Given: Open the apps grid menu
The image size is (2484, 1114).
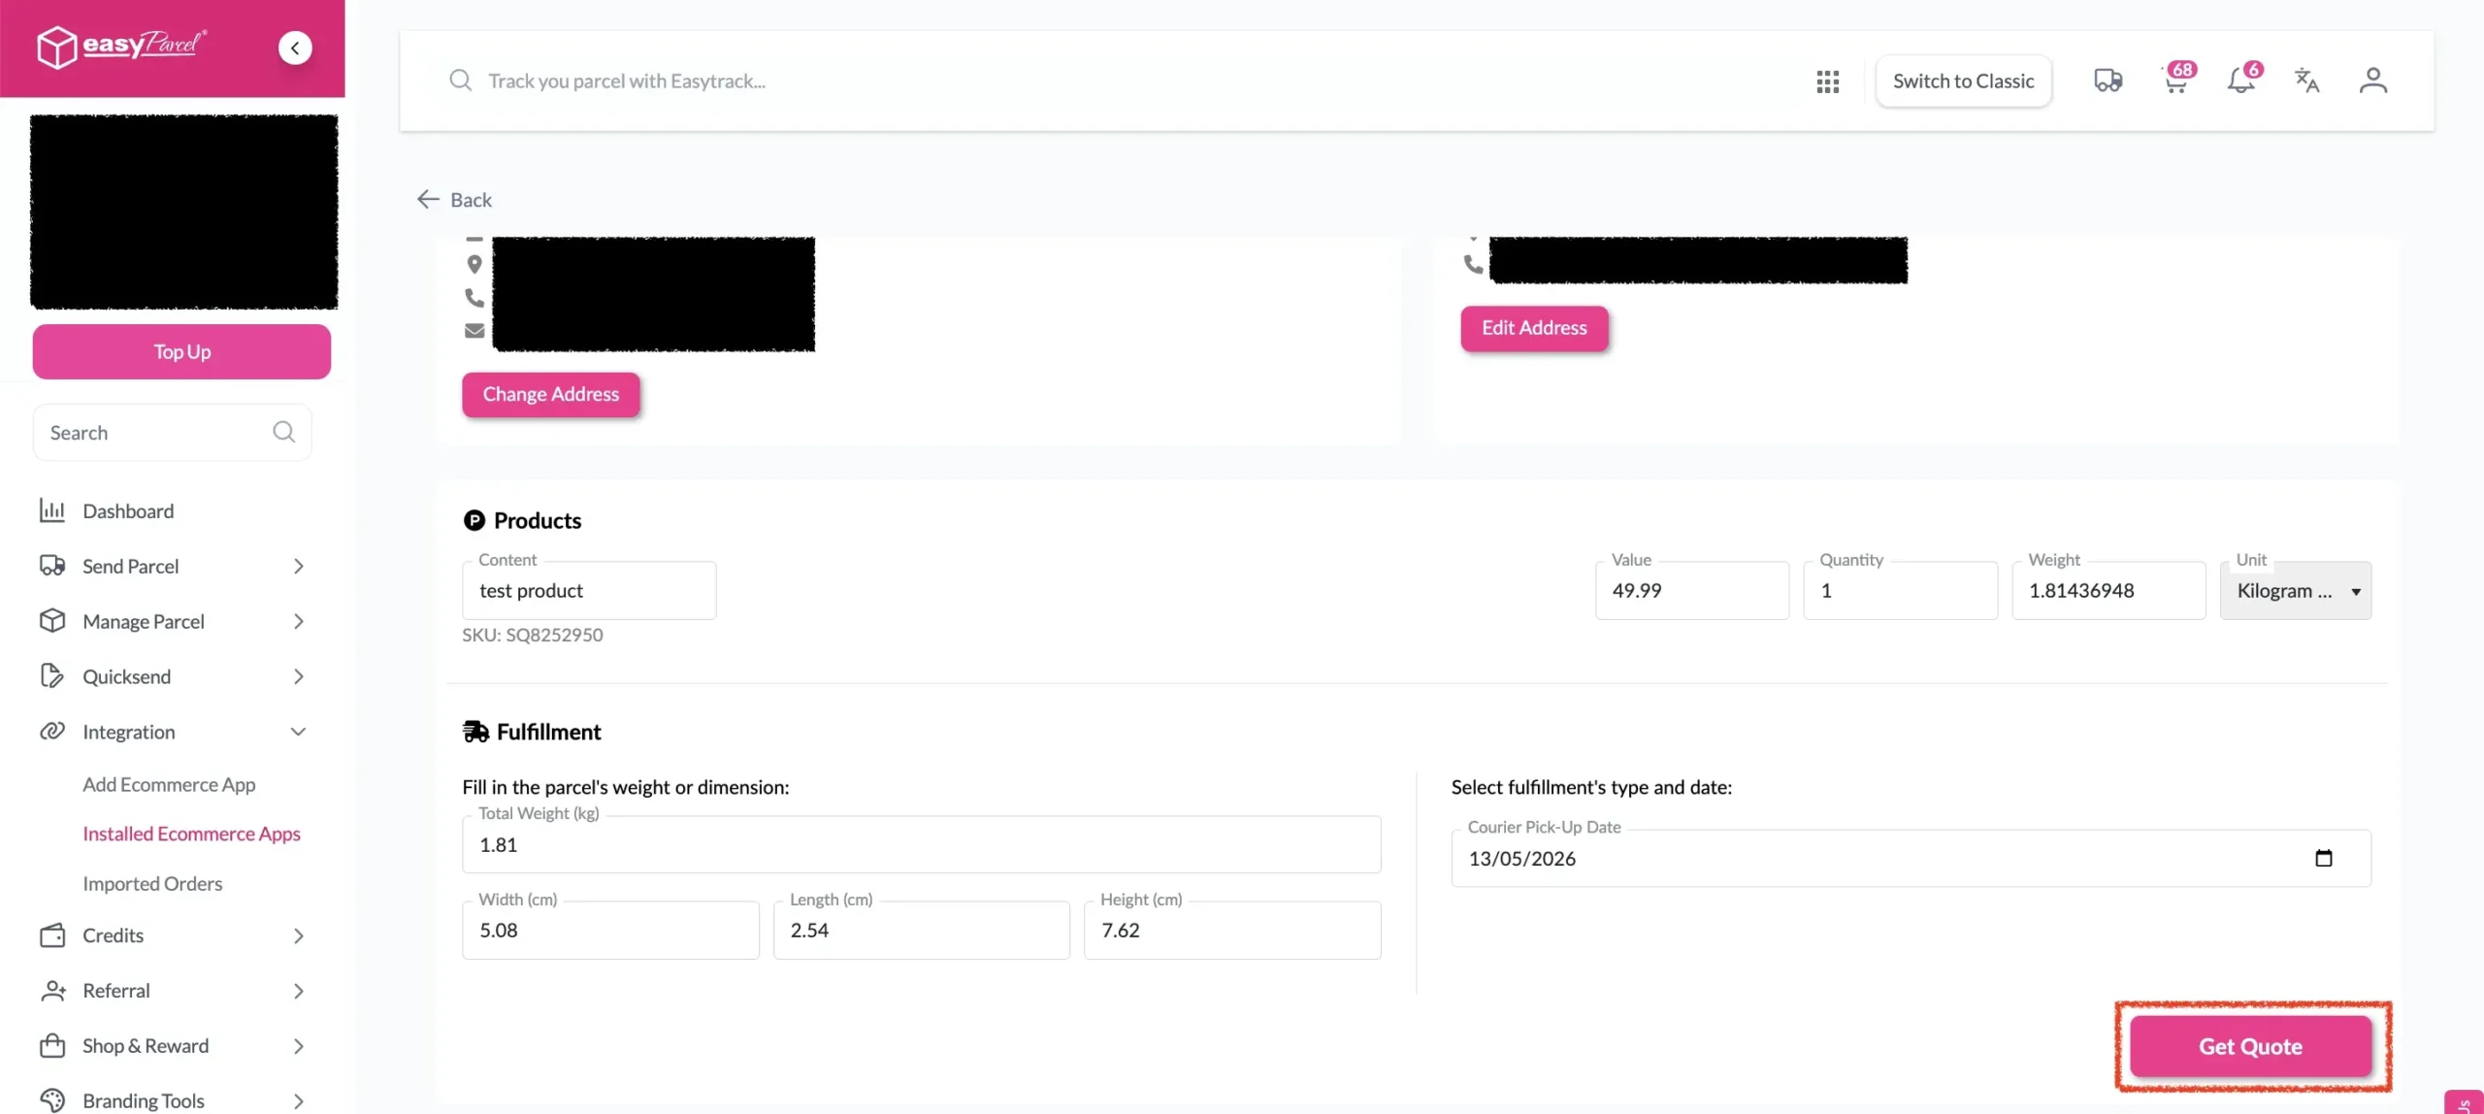Looking at the screenshot, I should [x=1827, y=82].
